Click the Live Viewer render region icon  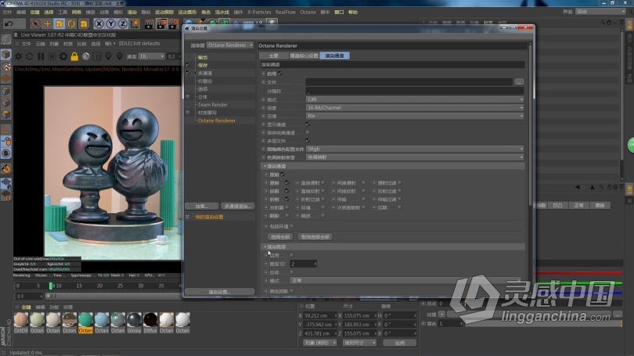(x=97, y=56)
